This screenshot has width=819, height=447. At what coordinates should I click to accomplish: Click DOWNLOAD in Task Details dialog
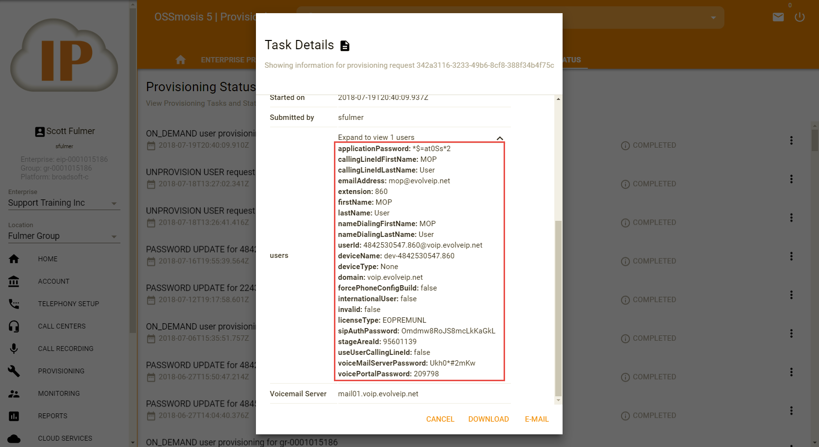tap(488, 419)
